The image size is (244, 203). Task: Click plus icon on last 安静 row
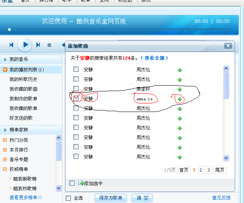[180, 157]
